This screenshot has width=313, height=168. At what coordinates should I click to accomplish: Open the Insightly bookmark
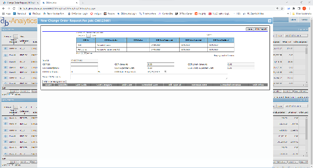(201, 14)
